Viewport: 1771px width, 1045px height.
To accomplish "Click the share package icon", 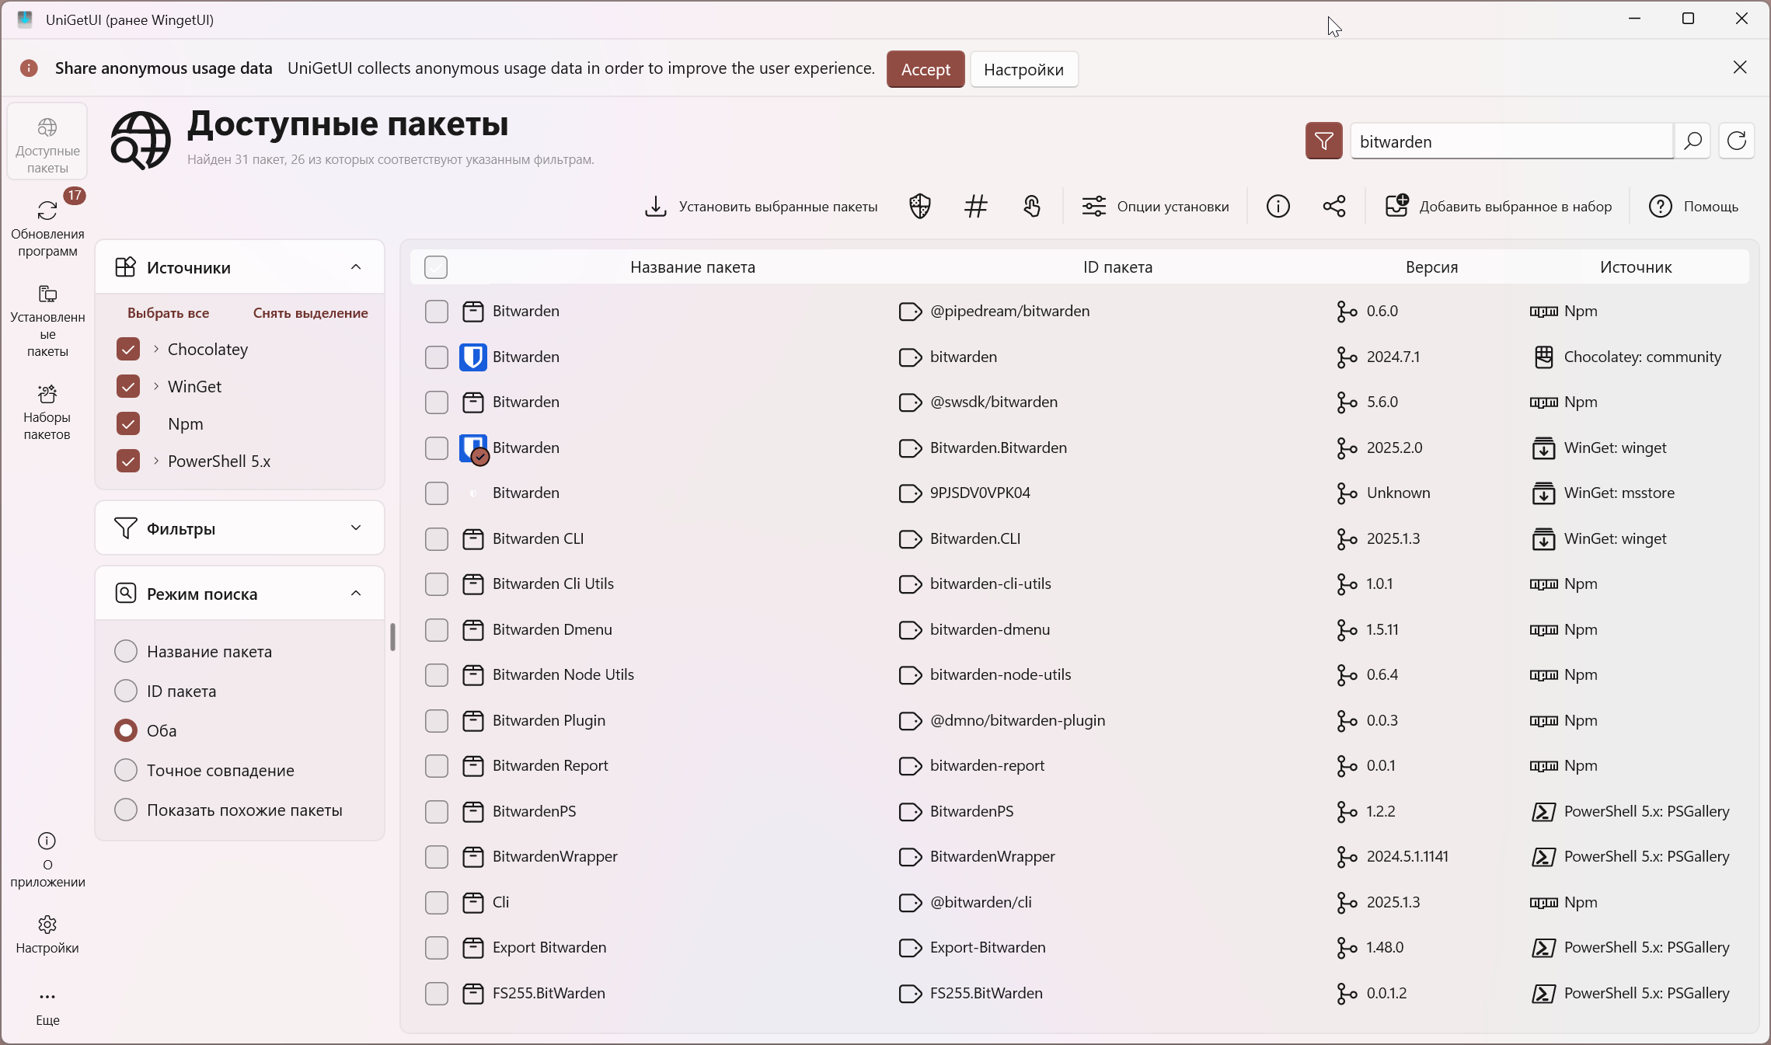I will coord(1333,207).
